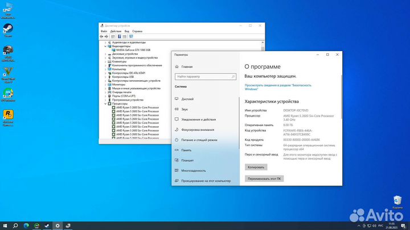
Task: Show hidden tray icons chevron
Action: point(359,226)
